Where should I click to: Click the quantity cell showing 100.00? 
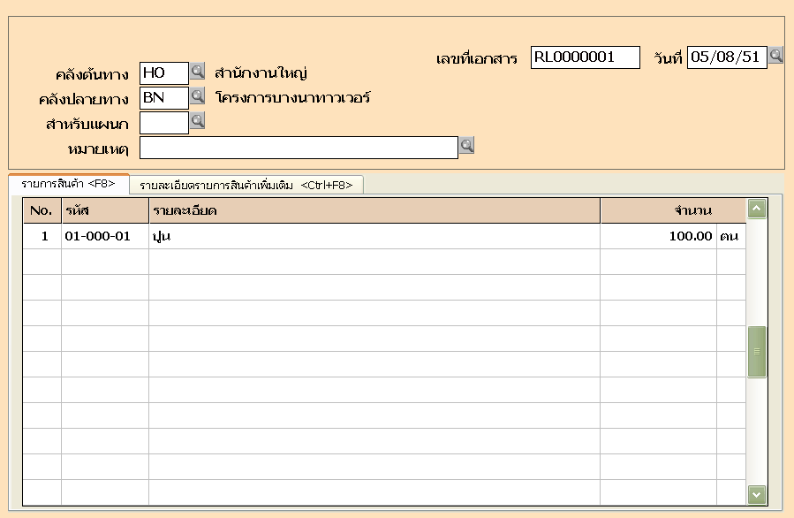(x=658, y=237)
